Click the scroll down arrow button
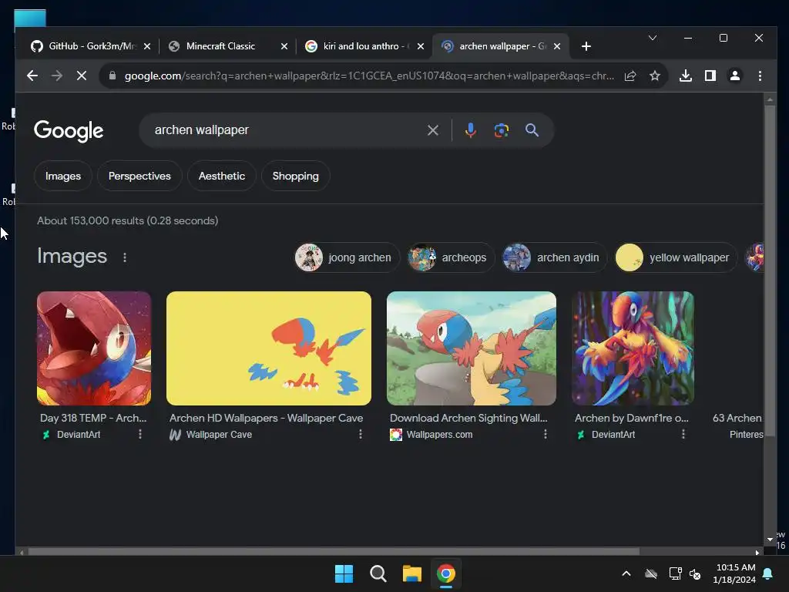This screenshot has width=789, height=592. coord(770,539)
